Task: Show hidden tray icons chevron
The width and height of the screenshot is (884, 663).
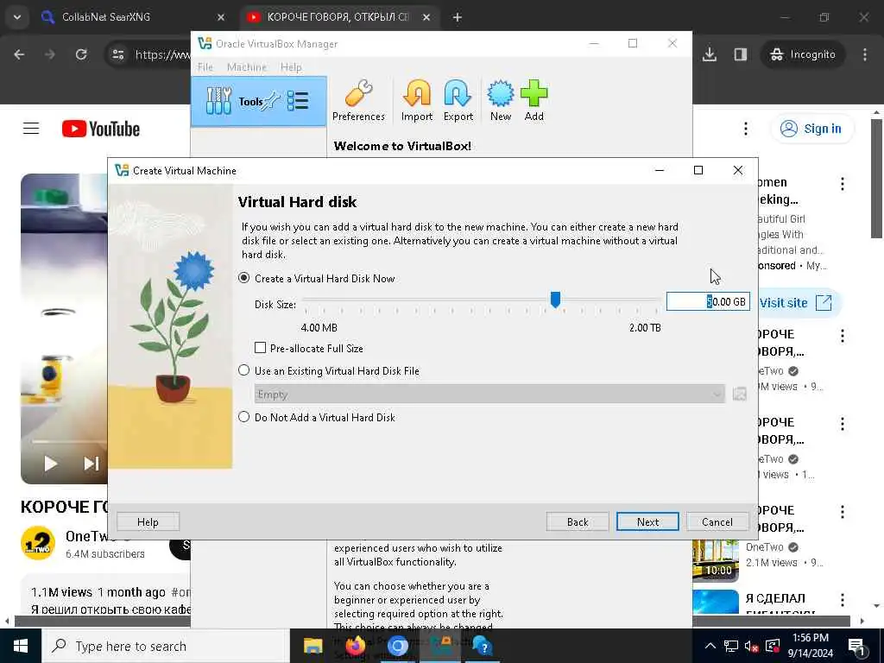Action: coord(710,646)
